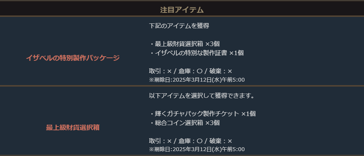Select the red イザベルの特別製作パッケージ item name

[x=72, y=58]
